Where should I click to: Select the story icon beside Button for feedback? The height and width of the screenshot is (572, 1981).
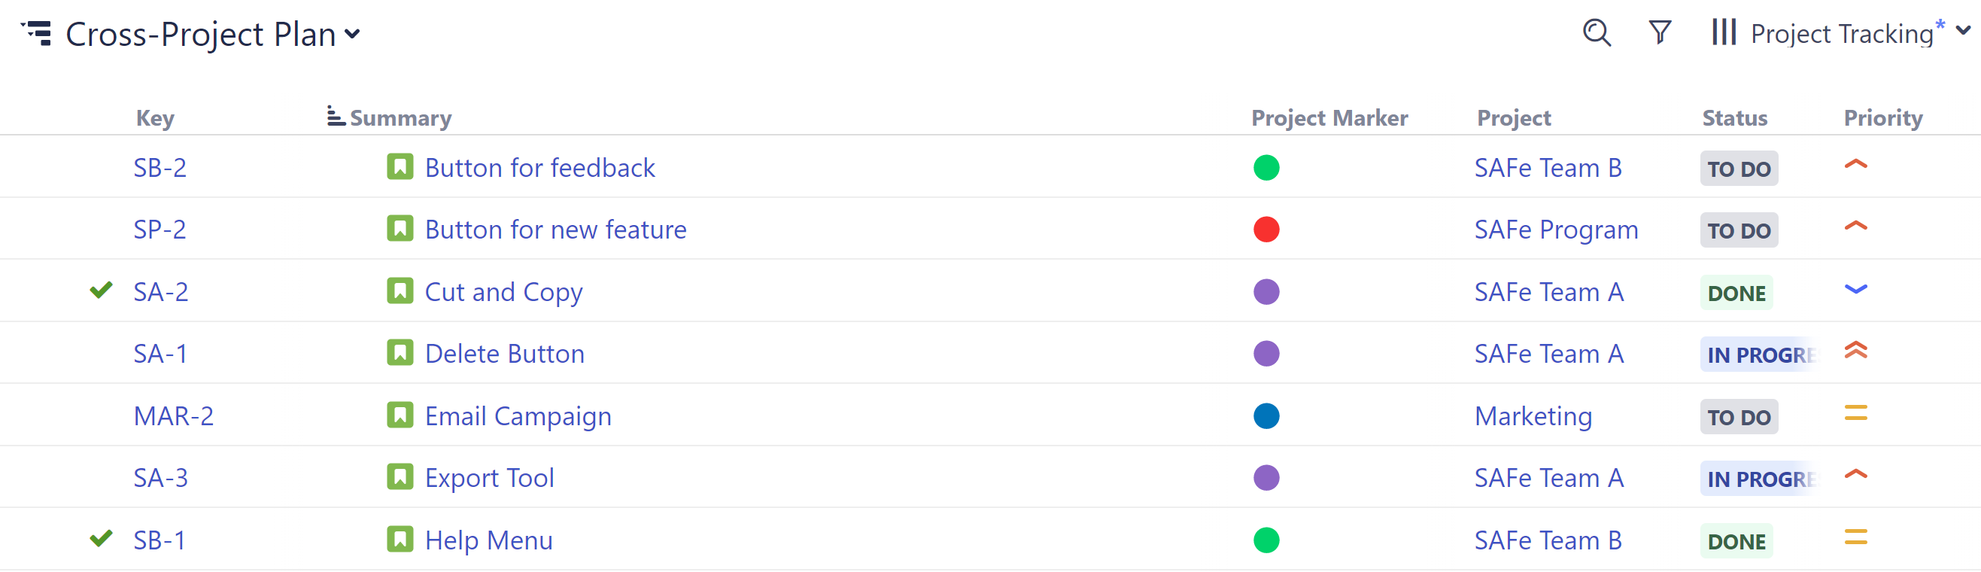(400, 167)
